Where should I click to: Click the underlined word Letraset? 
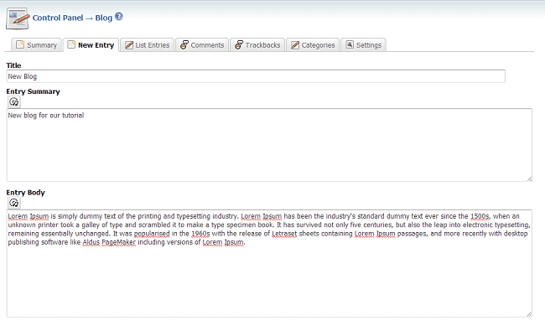click(284, 234)
